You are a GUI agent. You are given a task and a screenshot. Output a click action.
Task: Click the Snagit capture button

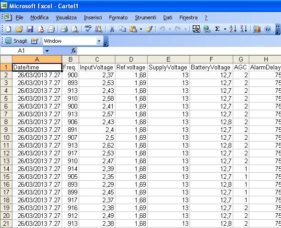pyautogui.click(x=17, y=41)
